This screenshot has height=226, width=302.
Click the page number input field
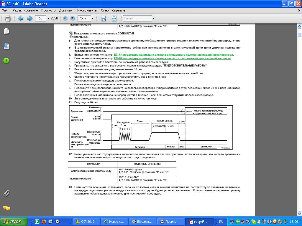(40, 18)
